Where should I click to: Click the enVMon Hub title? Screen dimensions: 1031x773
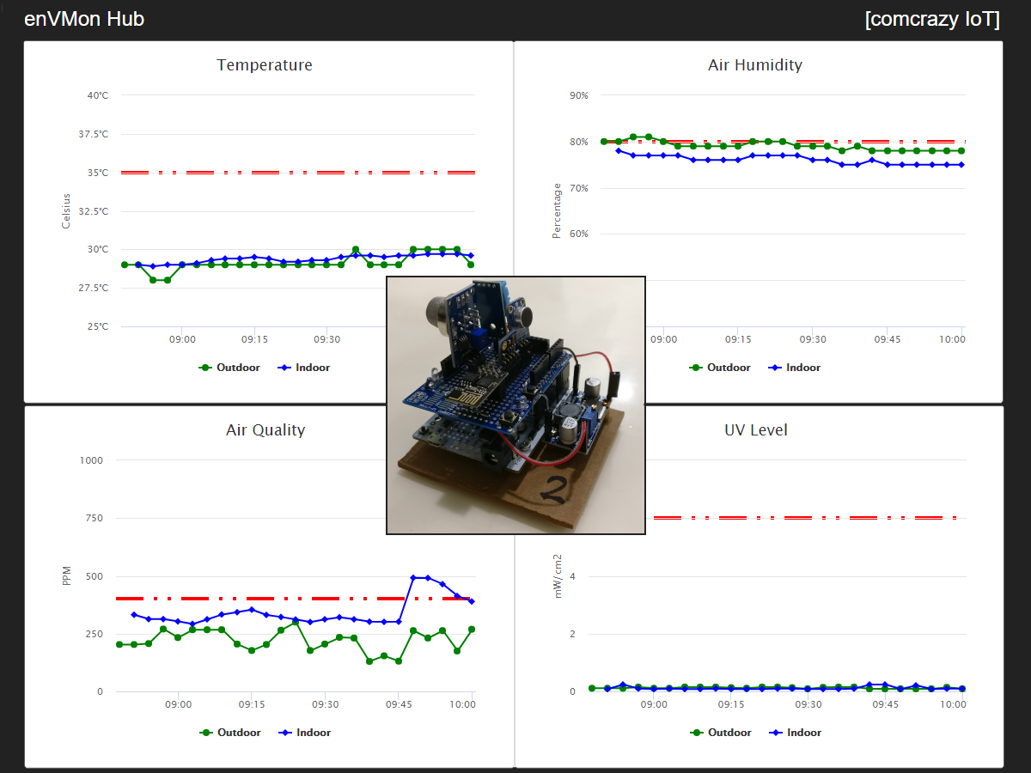point(84,20)
